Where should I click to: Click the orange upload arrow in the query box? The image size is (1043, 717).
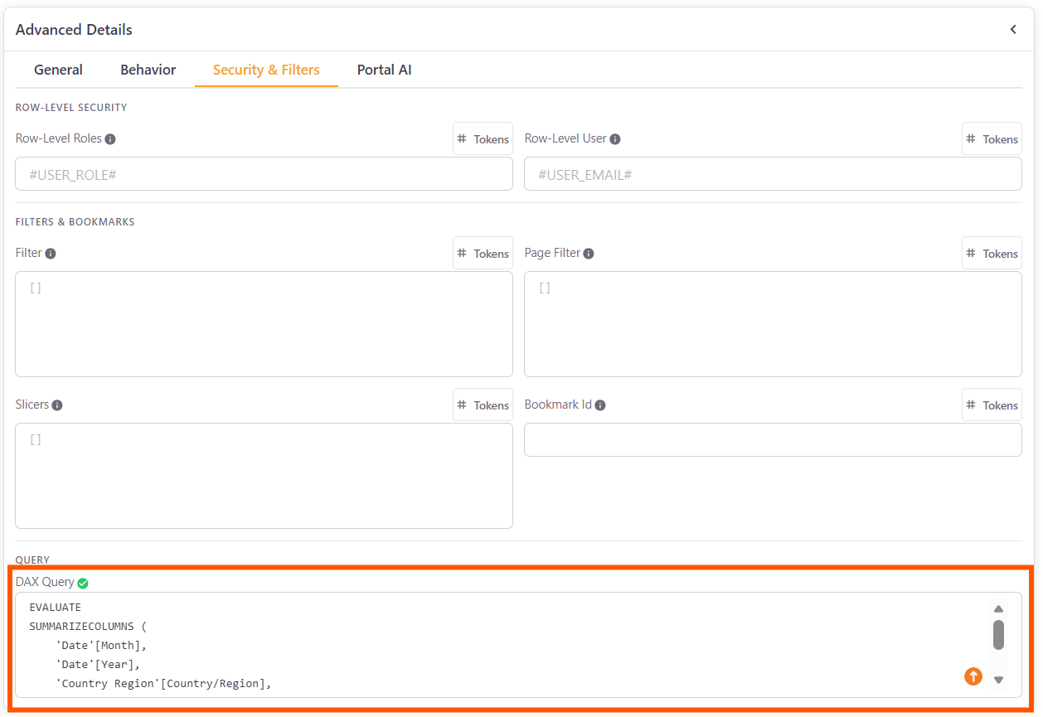(x=973, y=676)
